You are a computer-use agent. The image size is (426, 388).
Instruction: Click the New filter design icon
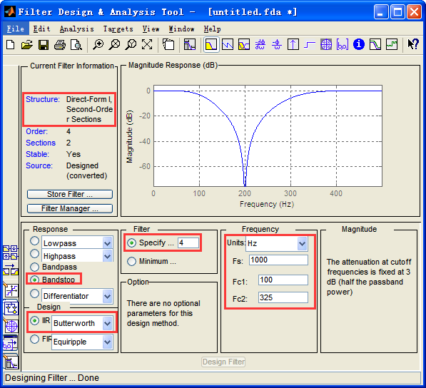pyautogui.click(x=10, y=44)
